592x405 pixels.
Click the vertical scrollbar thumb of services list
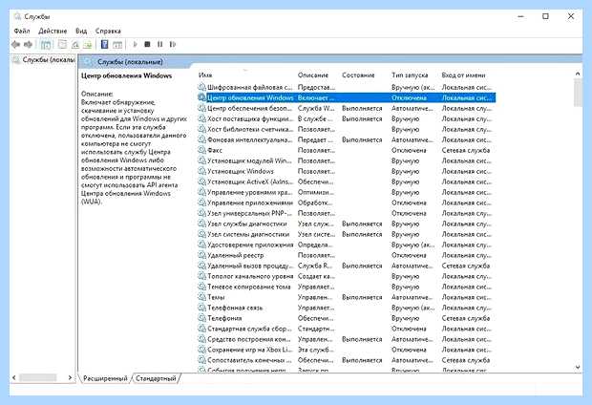coord(578,94)
